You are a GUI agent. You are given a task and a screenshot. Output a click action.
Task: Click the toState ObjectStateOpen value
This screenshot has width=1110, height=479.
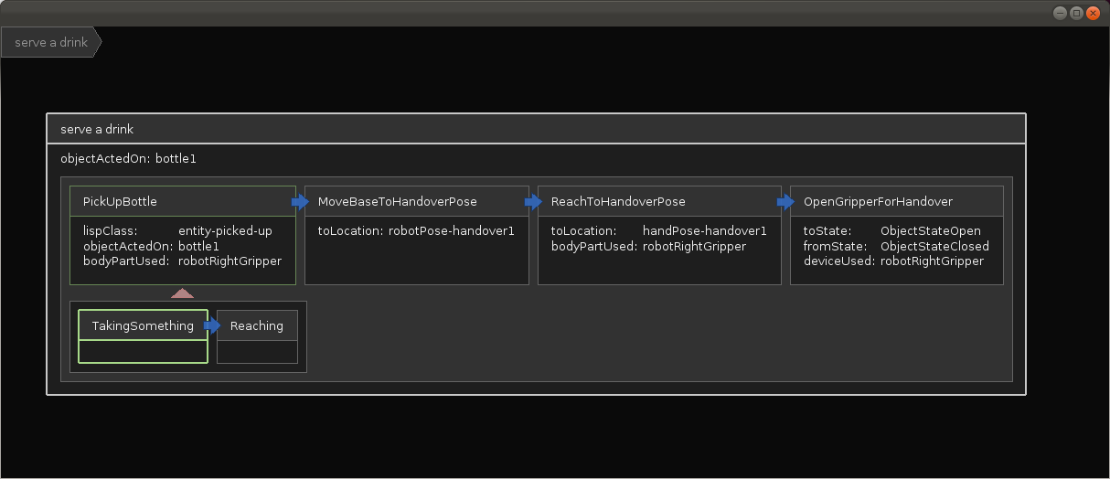931,230
